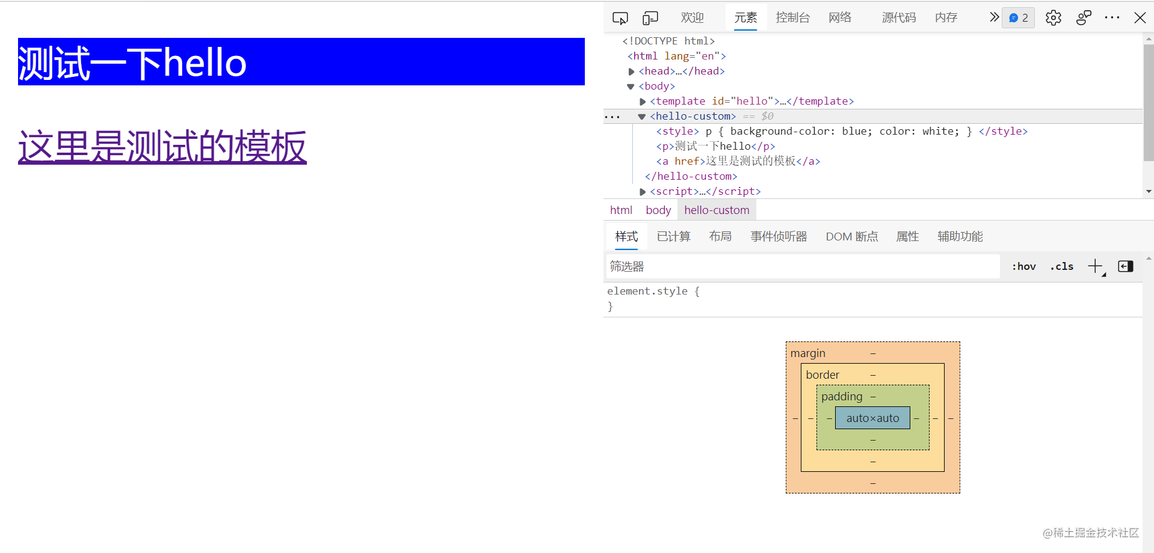Toggle device emulation mode
This screenshot has height=553, width=1154.
pos(650,17)
